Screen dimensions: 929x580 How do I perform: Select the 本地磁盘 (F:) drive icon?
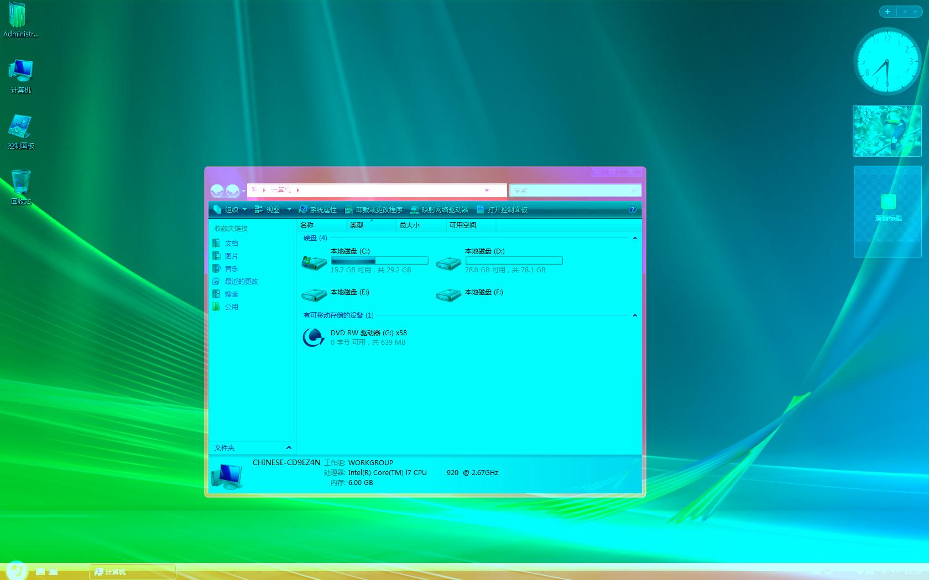448,295
